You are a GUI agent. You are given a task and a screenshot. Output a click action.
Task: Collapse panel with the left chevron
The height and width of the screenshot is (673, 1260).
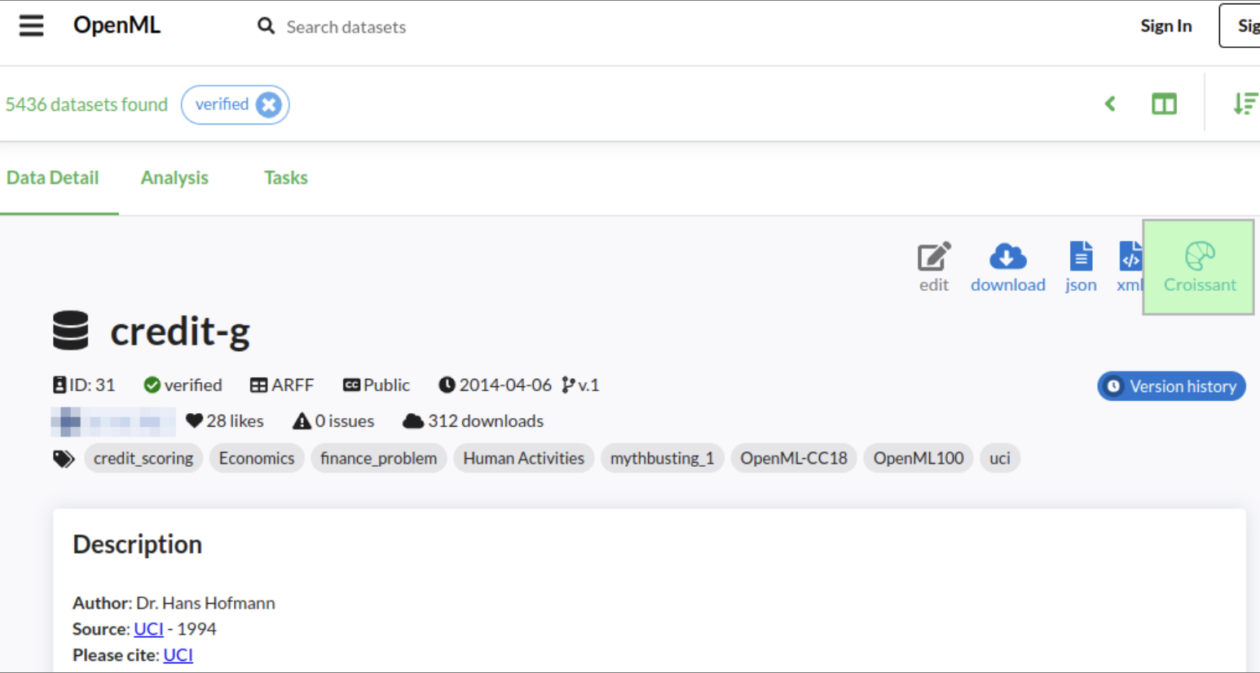pyautogui.click(x=1110, y=104)
